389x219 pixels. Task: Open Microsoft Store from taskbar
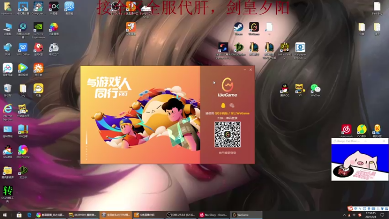(x=19, y=215)
